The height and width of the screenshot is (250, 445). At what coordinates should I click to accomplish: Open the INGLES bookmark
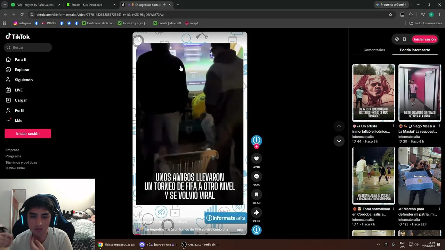[x=49, y=23]
